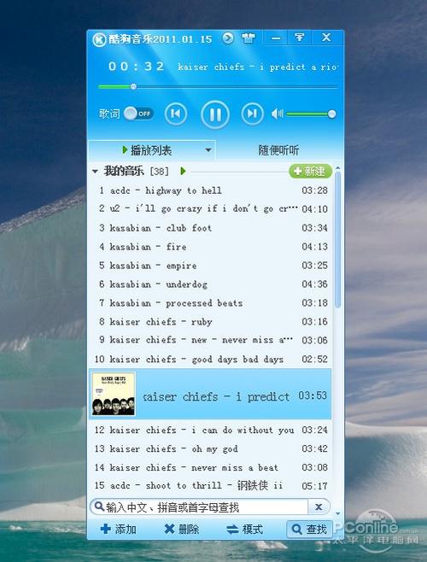The width and height of the screenshot is (427, 562).
Task: Click the playlist search input field
Action: point(199,507)
